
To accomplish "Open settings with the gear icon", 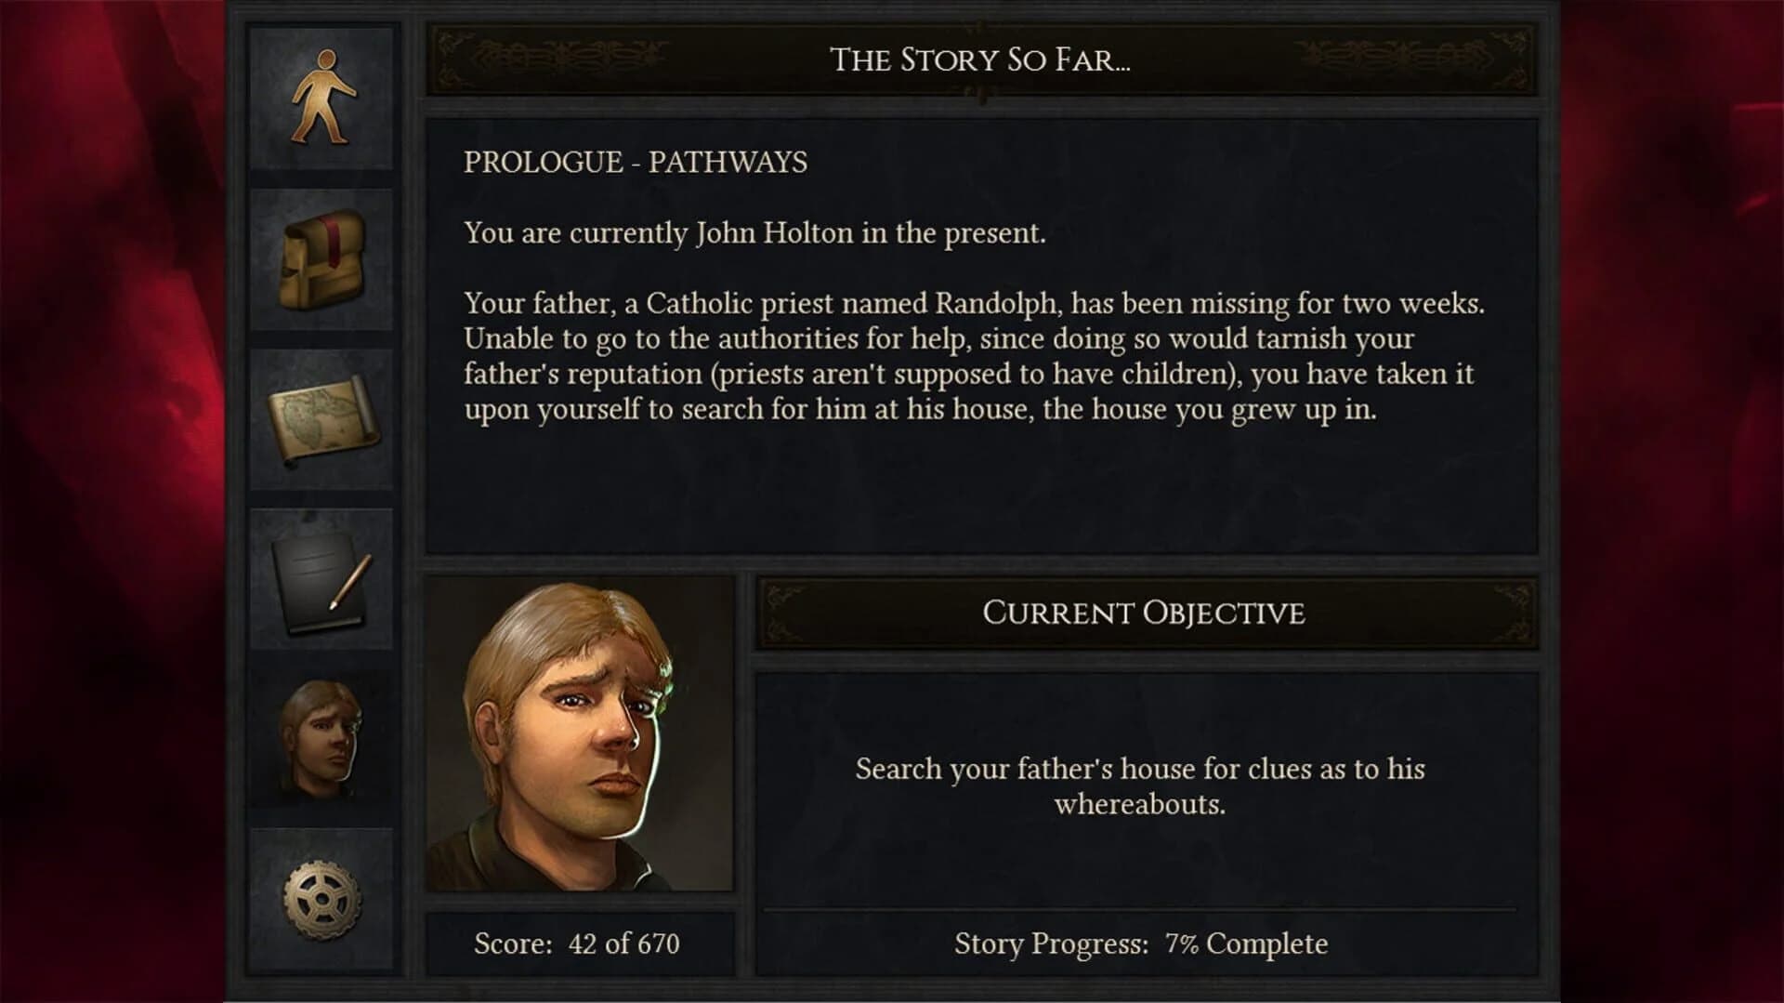I will 321,900.
